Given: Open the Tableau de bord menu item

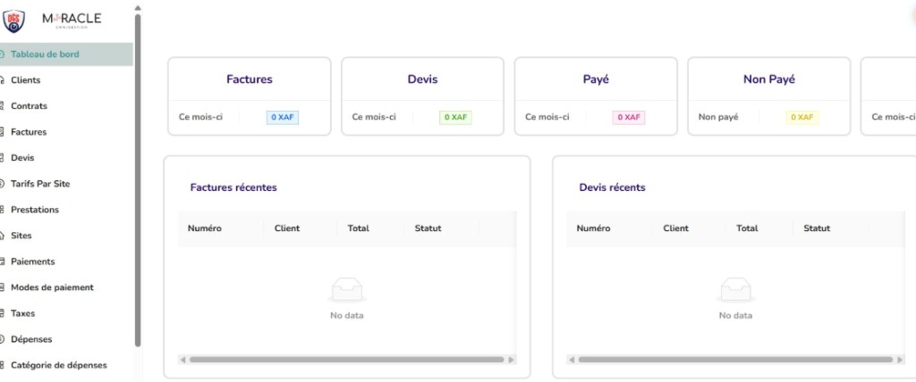Looking at the screenshot, I should pyautogui.click(x=66, y=54).
